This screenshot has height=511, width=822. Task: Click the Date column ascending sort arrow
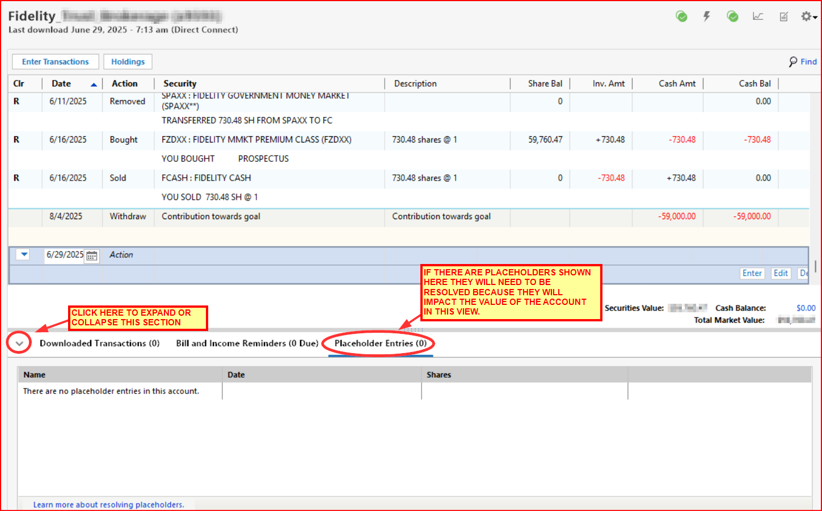point(94,85)
